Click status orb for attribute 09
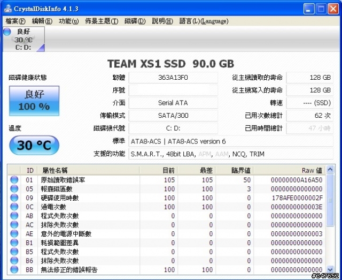Image resolution: width=342 pixels, height=280 pixels. click(x=14, y=198)
